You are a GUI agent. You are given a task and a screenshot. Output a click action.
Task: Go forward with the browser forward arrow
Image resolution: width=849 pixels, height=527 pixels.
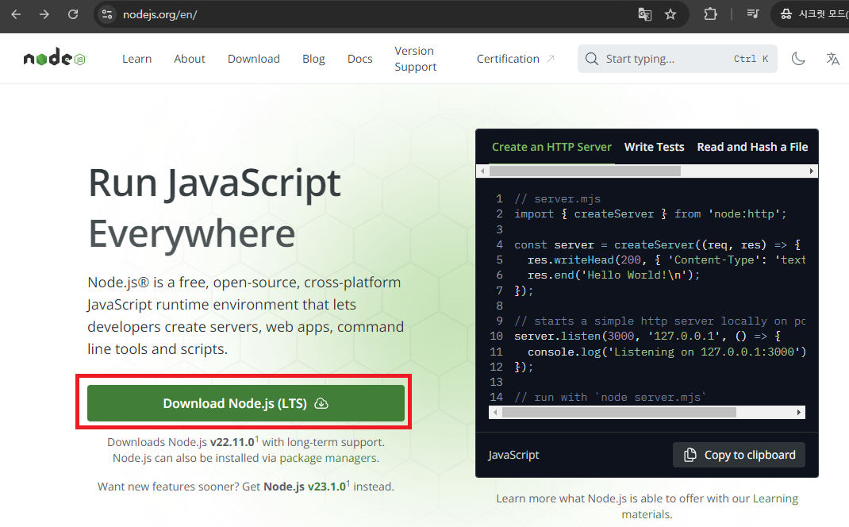point(44,14)
